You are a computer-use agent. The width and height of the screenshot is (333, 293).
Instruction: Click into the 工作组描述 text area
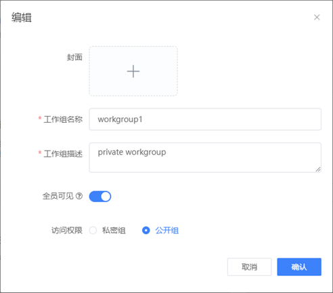pyautogui.click(x=205, y=157)
